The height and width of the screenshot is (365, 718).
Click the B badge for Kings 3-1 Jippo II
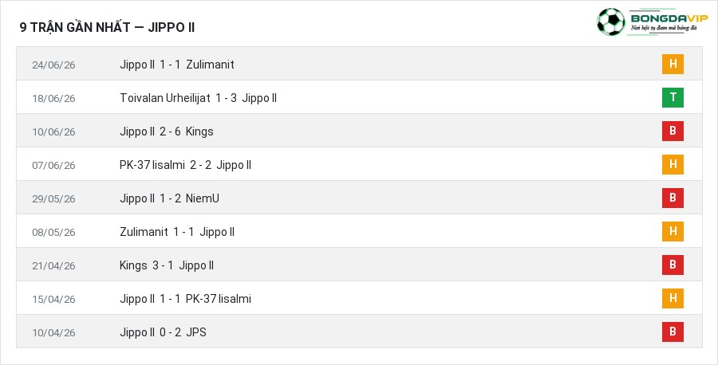[673, 265]
